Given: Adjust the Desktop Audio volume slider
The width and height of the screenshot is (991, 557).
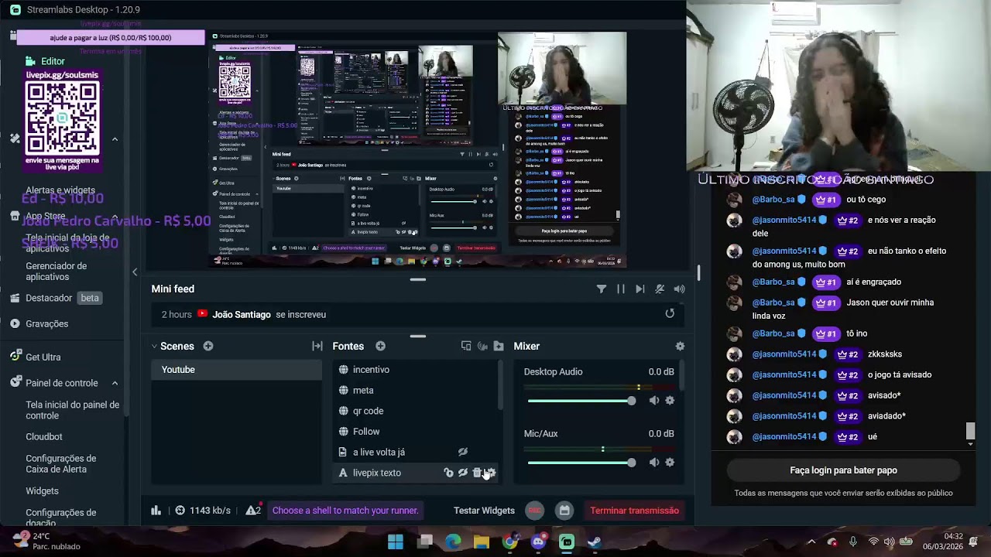Looking at the screenshot, I should 581,401.
